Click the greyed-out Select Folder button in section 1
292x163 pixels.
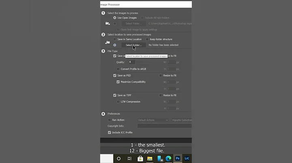click(x=134, y=23)
